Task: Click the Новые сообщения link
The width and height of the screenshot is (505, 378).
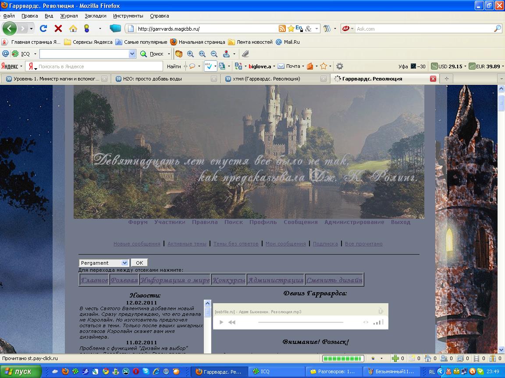Action: coord(137,244)
